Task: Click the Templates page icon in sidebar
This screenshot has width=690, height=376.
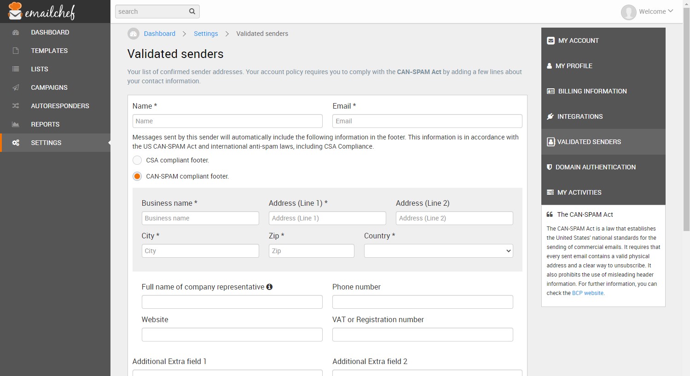Action: click(x=16, y=51)
